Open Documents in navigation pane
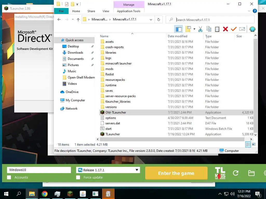The height and width of the screenshot is (199, 266). [76, 59]
